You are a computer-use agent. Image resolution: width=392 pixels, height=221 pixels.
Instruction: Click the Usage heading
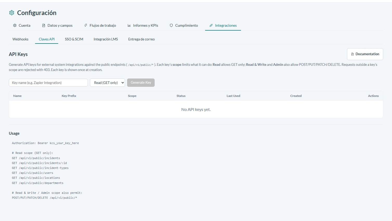click(14, 133)
